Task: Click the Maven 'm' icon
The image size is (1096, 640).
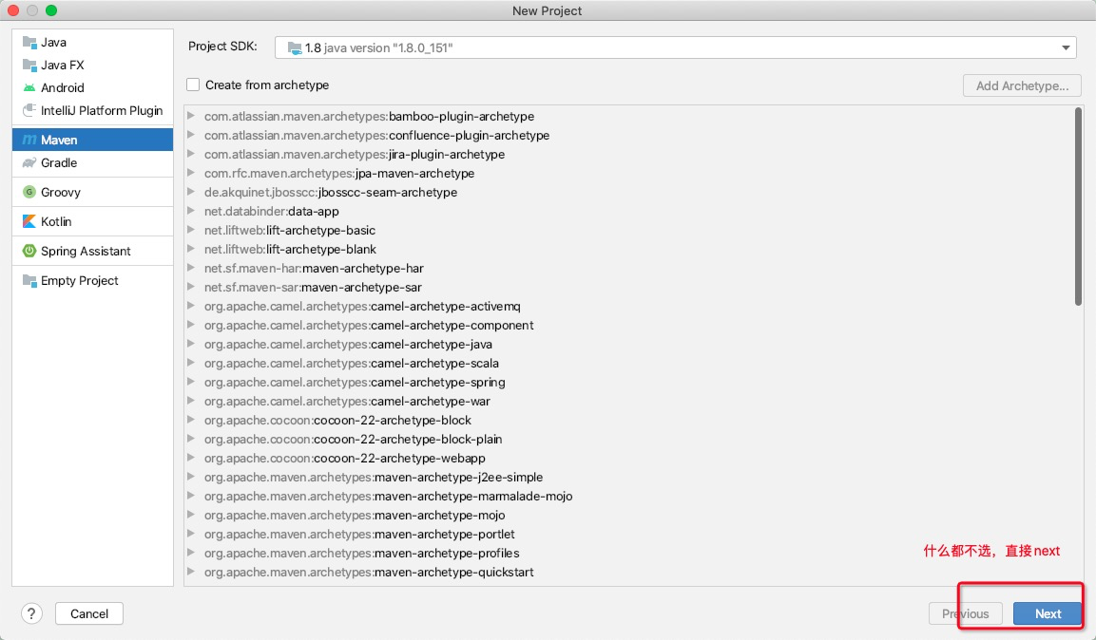Action: click(x=29, y=140)
